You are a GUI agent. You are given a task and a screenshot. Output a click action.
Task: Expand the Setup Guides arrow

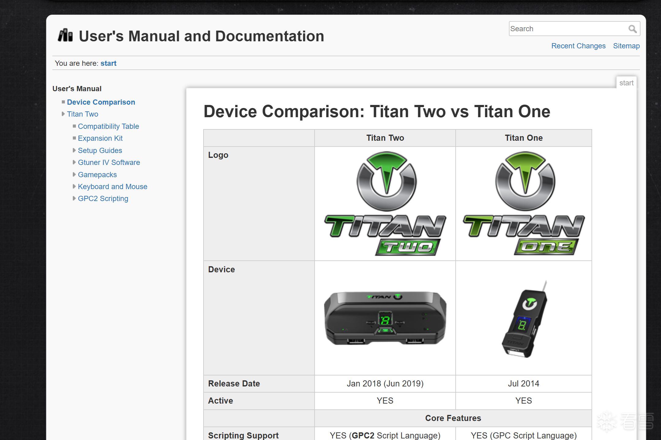(74, 150)
